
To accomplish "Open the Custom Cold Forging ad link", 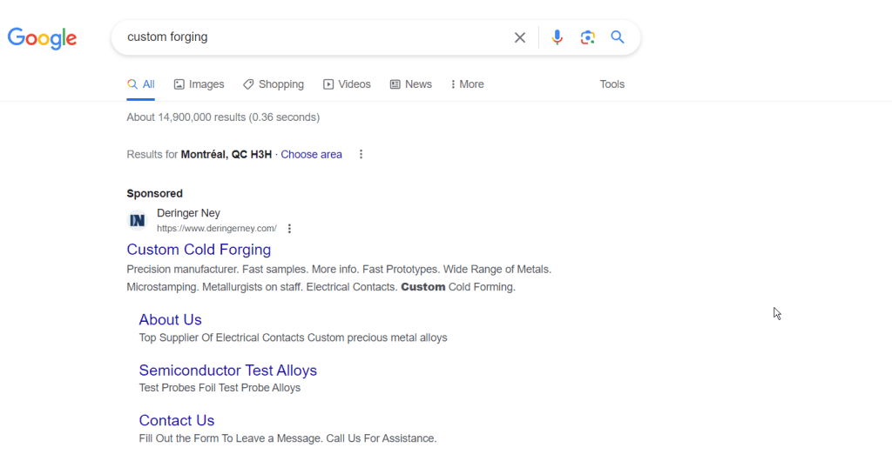I will click(x=199, y=250).
